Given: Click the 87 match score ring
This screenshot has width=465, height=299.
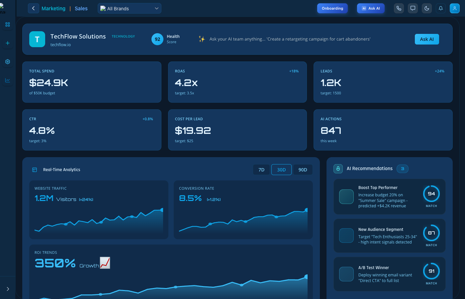Looking at the screenshot, I should point(431,233).
